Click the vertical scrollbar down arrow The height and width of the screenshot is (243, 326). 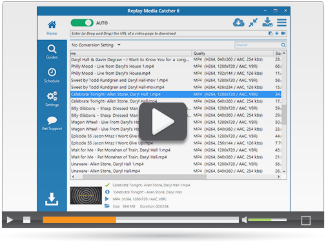tap(284, 171)
